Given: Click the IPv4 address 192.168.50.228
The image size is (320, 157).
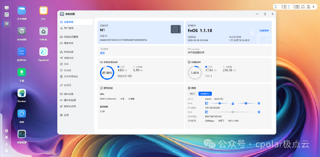Looking at the screenshot, I should pos(212,108).
